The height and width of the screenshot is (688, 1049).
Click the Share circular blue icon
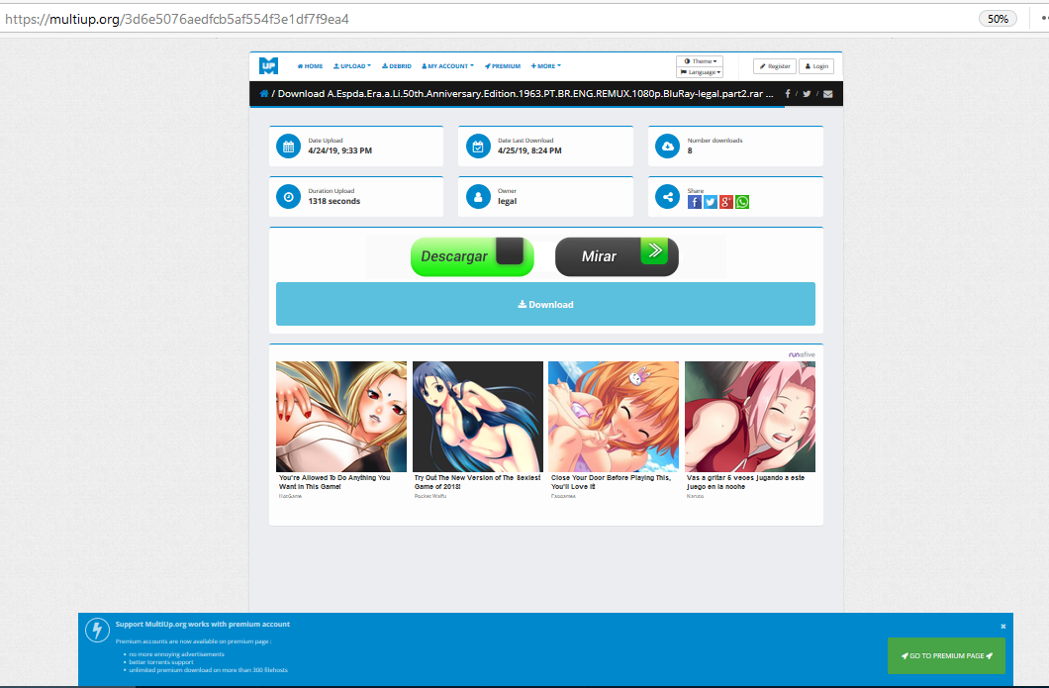tap(667, 197)
